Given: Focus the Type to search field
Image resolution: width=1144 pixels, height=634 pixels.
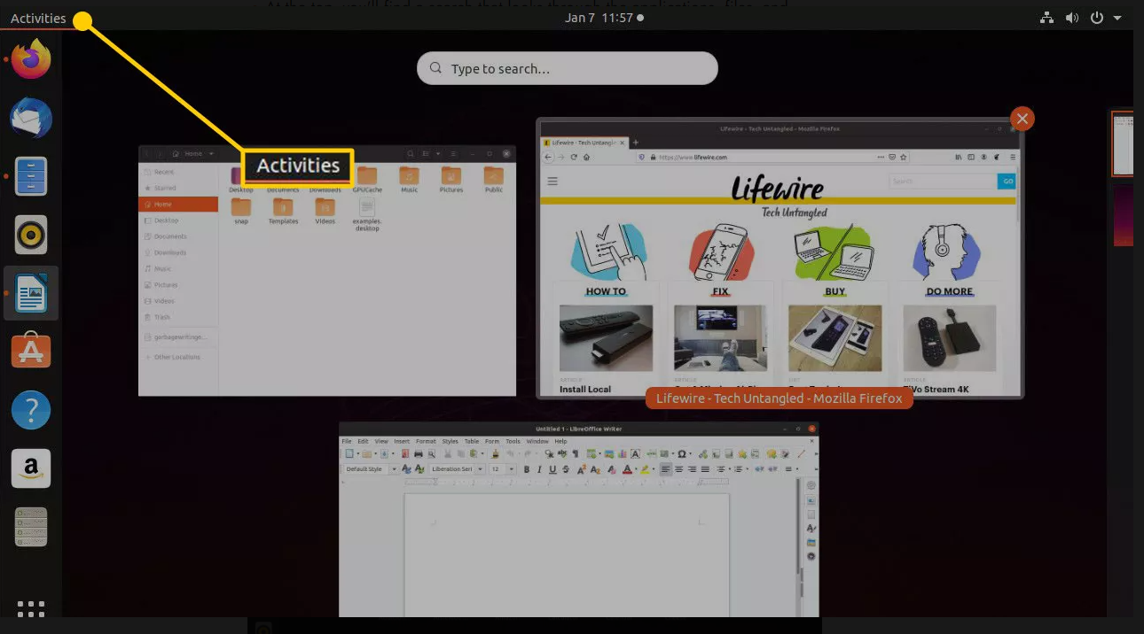Looking at the screenshot, I should point(568,68).
